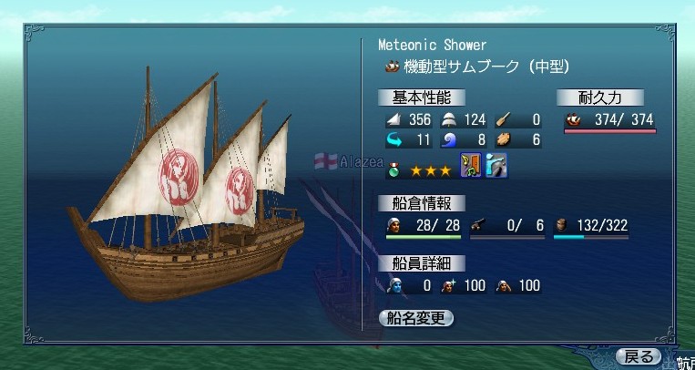The image size is (695, 370).
Task: Click the wave resistance icon beside 8
Action: (x=448, y=140)
